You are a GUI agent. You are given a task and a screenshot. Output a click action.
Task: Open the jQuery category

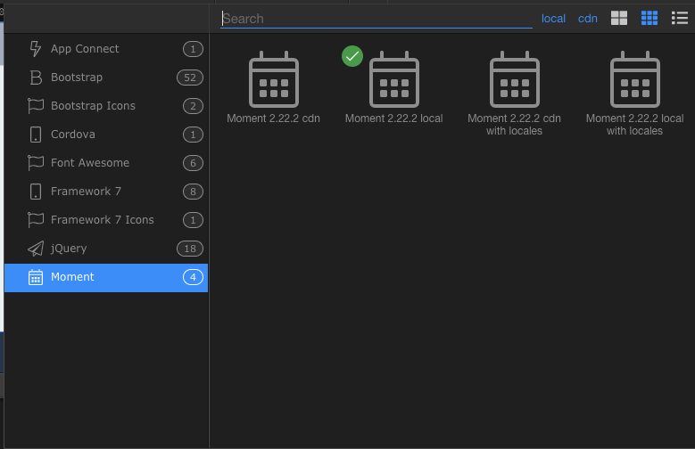106,249
